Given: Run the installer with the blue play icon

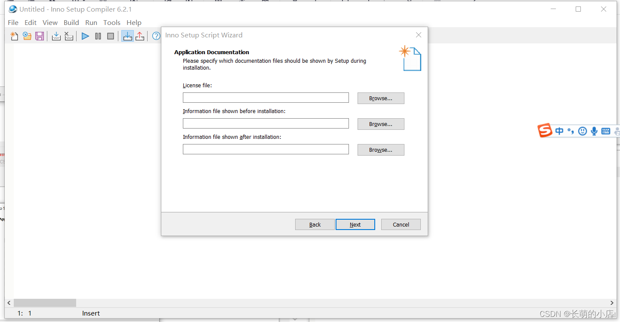Looking at the screenshot, I should (85, 36).
